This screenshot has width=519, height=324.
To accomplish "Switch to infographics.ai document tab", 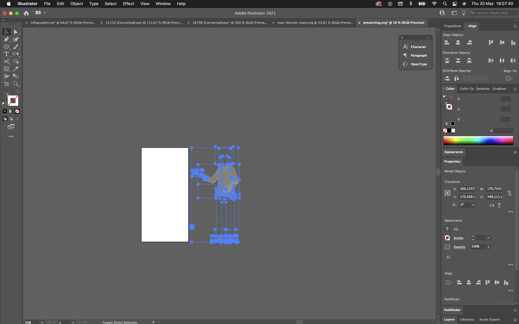I will tap(62, 23).
